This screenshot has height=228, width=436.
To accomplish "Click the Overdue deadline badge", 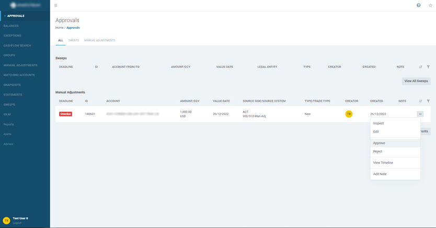I will coord(65,114).
